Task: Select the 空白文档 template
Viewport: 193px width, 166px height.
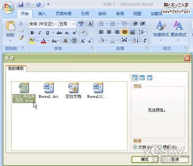Action: (73, 91)
